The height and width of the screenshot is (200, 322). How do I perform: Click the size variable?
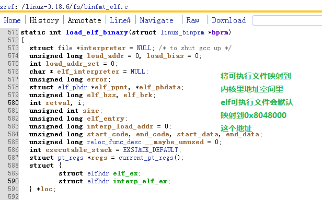click(x=91, y=111)
